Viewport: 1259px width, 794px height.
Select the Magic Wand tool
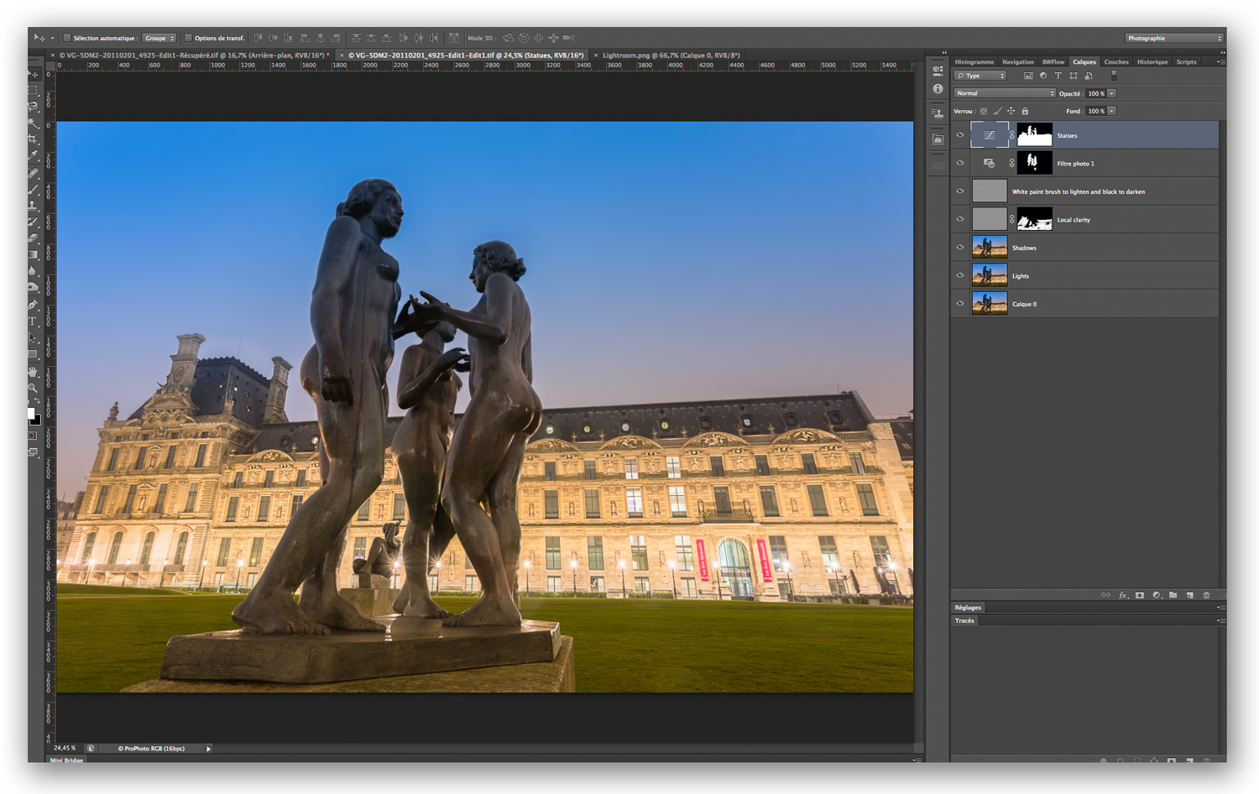(x=34, y=123)
